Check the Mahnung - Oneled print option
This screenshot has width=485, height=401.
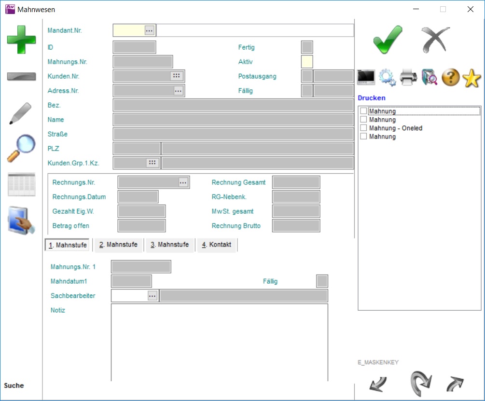[x=363, y=128]
